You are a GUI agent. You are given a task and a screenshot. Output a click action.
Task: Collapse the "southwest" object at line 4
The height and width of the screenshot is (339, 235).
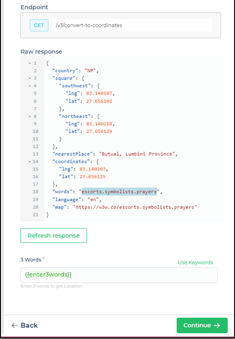[30, 86]
